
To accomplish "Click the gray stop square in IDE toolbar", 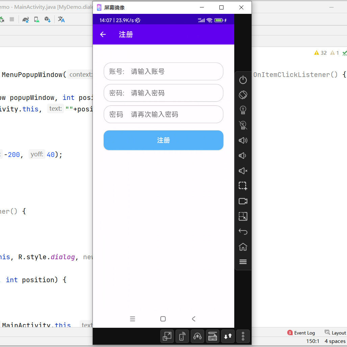I will click(x=12, y=19).
